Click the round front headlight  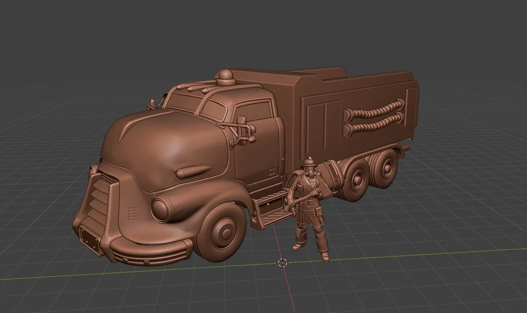[x=161, y=209]
